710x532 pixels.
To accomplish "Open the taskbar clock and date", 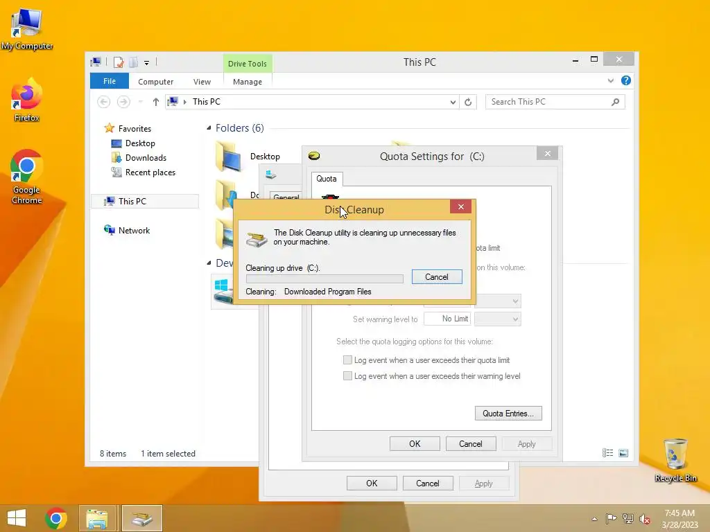I will click(679, 519).
